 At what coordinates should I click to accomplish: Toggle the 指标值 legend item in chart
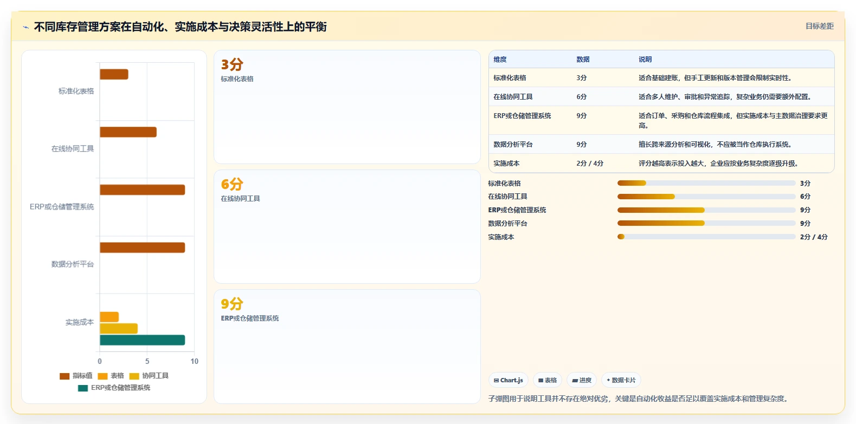point(76,376)
